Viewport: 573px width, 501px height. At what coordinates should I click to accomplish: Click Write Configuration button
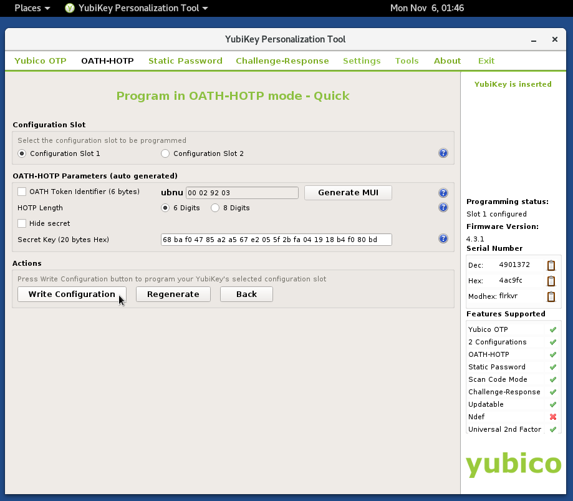click(72, 294)
